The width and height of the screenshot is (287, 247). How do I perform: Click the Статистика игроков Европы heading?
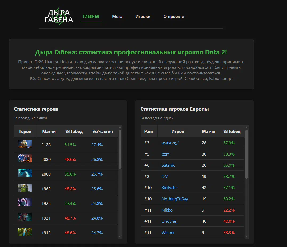(x=174, y=109)
